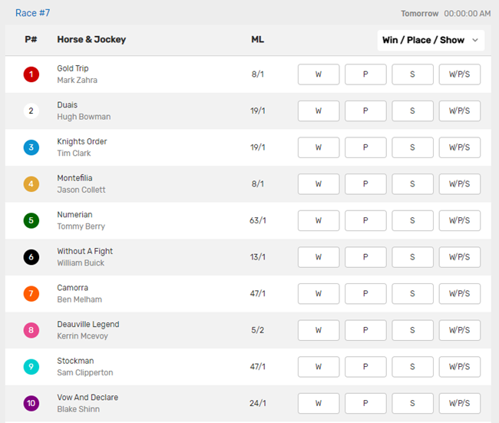Open the Win / Place / Show dropdown

[x=431, y=40]
